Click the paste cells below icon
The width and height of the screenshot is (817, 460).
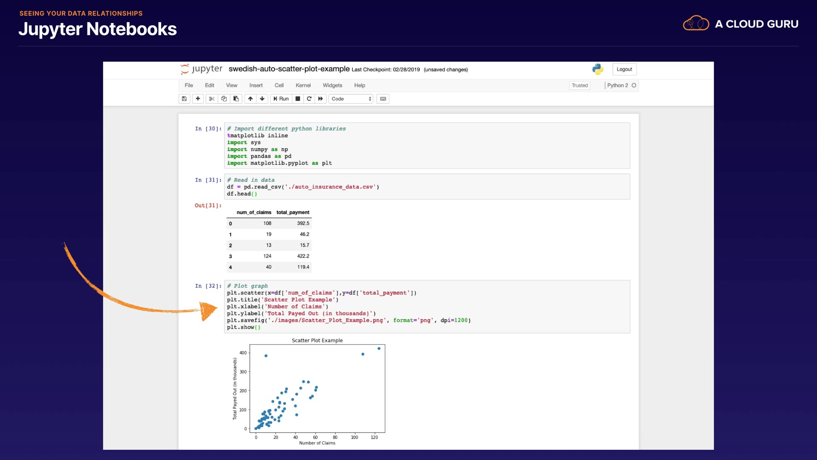(x=236, y=99)
